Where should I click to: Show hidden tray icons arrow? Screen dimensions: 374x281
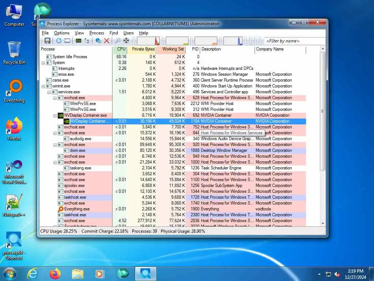(x=319, y=274)
